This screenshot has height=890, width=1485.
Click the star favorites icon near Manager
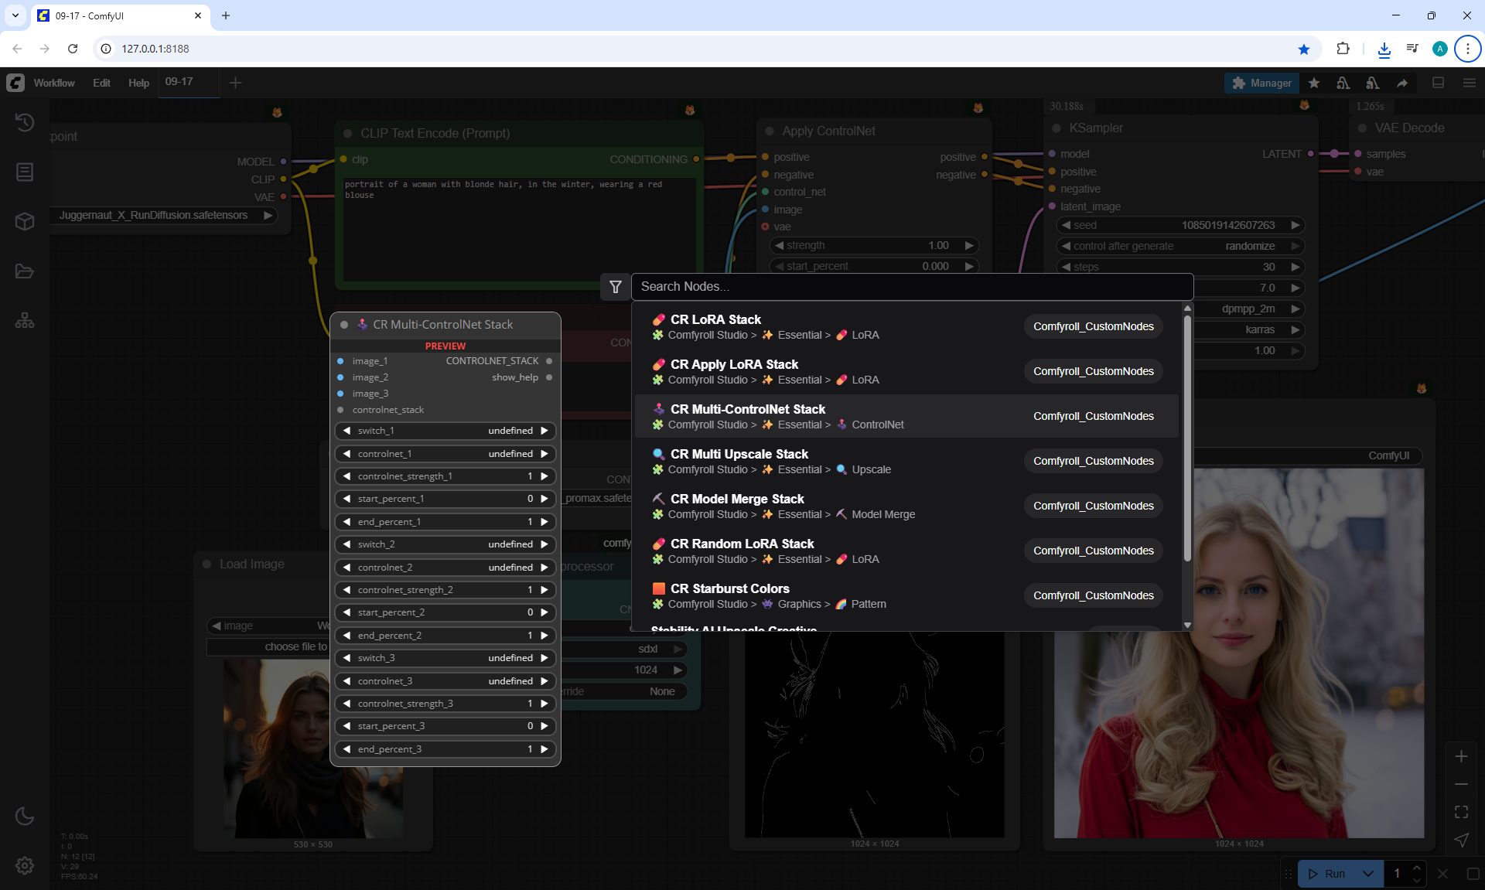coord(1314,83)
